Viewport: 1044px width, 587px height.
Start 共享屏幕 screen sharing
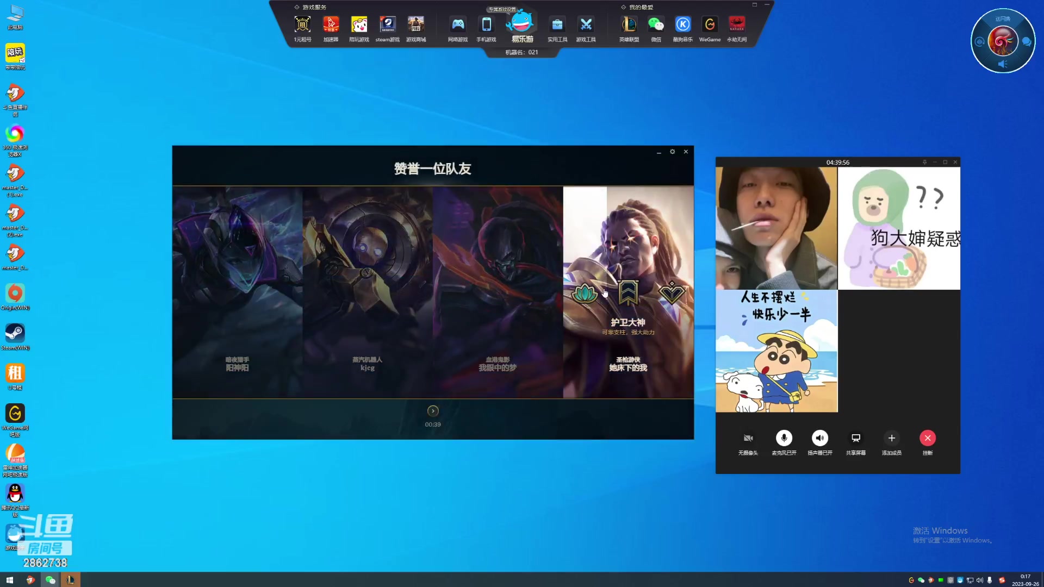[x=856, y=438]
